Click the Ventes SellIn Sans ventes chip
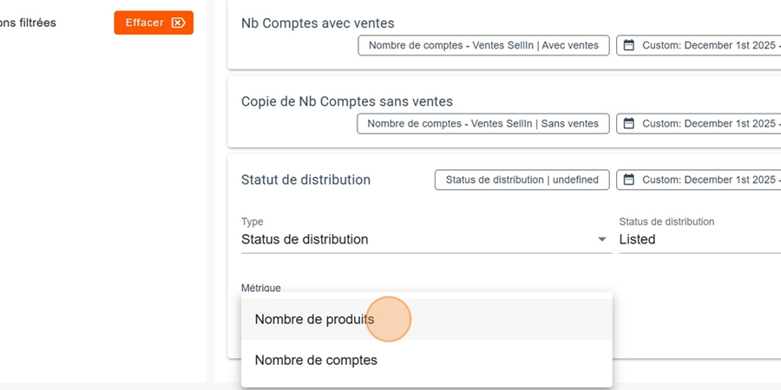 tap(482, 124)
